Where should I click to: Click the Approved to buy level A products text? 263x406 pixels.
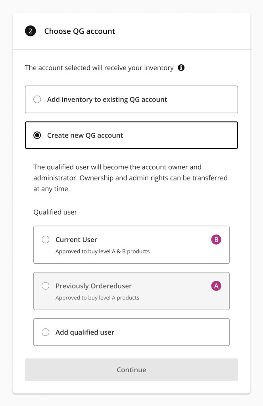coord(97,298)
